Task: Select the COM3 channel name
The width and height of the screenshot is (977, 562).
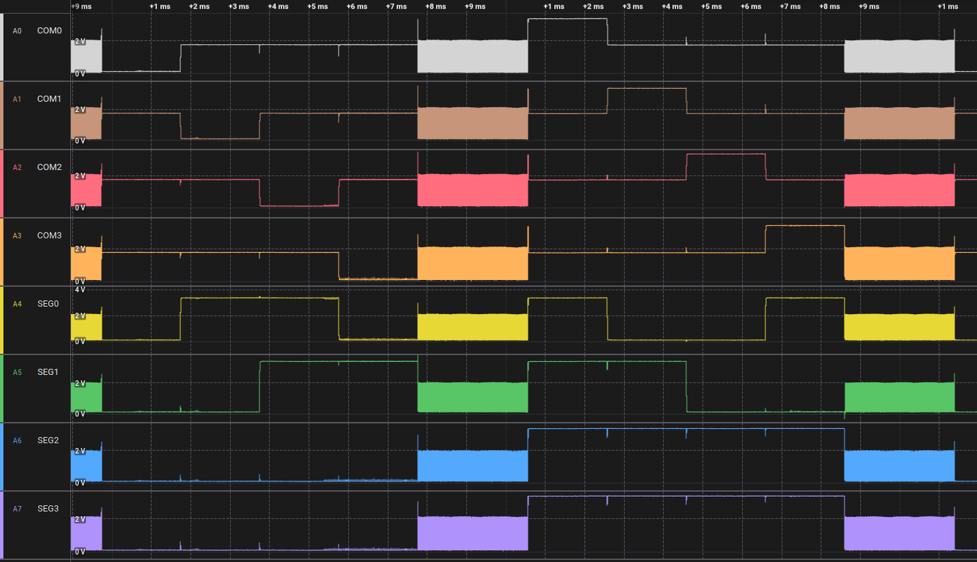Action: click(49, 236)
